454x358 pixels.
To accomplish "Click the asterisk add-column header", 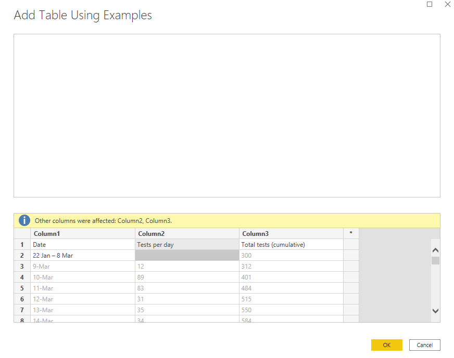I will click(x=351, y=234).
